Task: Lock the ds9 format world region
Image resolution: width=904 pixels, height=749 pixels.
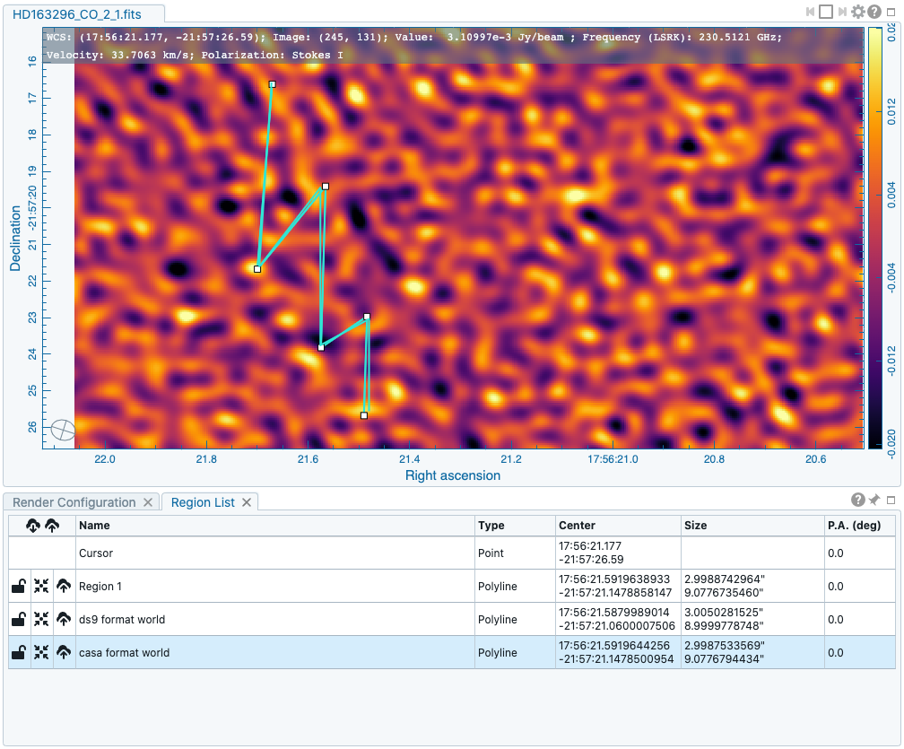Action: pyautogui.click(x=19, y=619)
